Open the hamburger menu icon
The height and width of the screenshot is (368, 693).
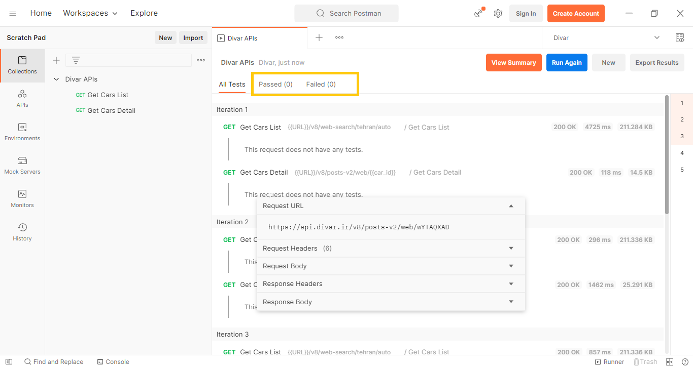13,14
